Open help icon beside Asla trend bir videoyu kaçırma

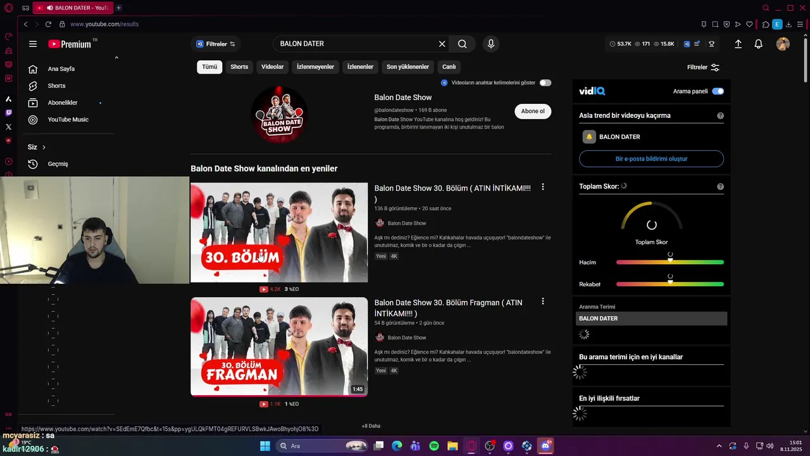720,116
